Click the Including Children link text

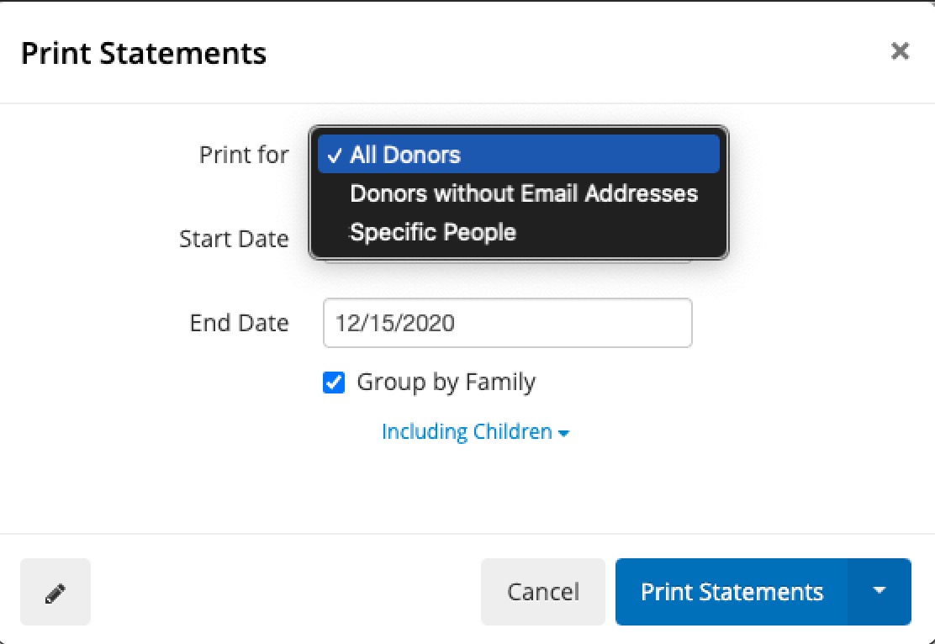467,432
